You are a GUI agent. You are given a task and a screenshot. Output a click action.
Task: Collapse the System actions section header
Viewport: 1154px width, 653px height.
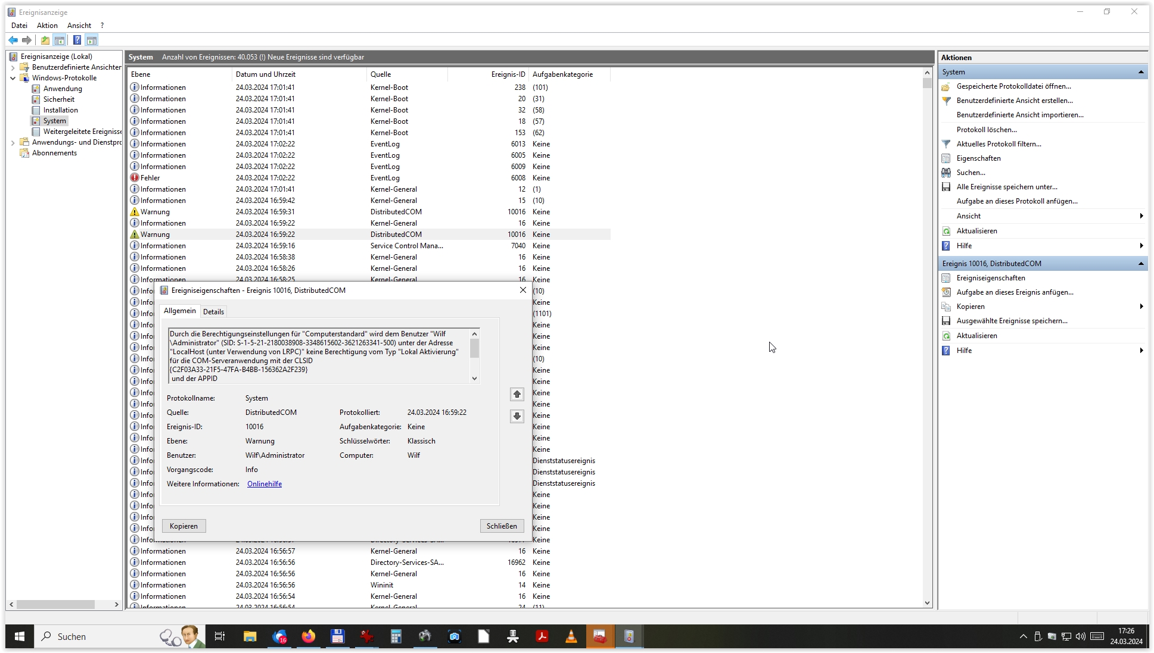(1140, 72)
